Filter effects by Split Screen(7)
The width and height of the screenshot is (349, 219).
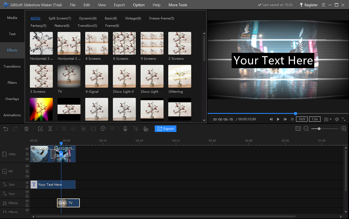tap(60, 18)
